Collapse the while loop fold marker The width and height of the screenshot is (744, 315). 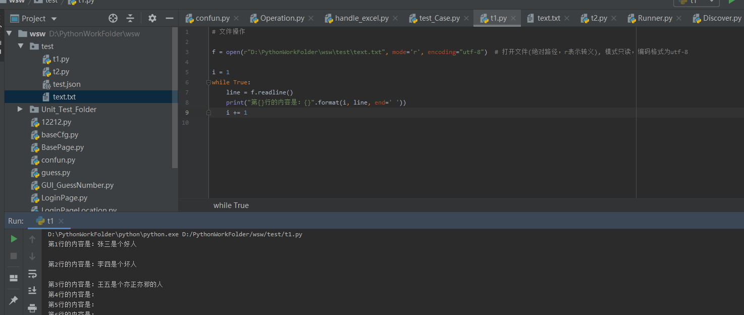click(208, 82)
